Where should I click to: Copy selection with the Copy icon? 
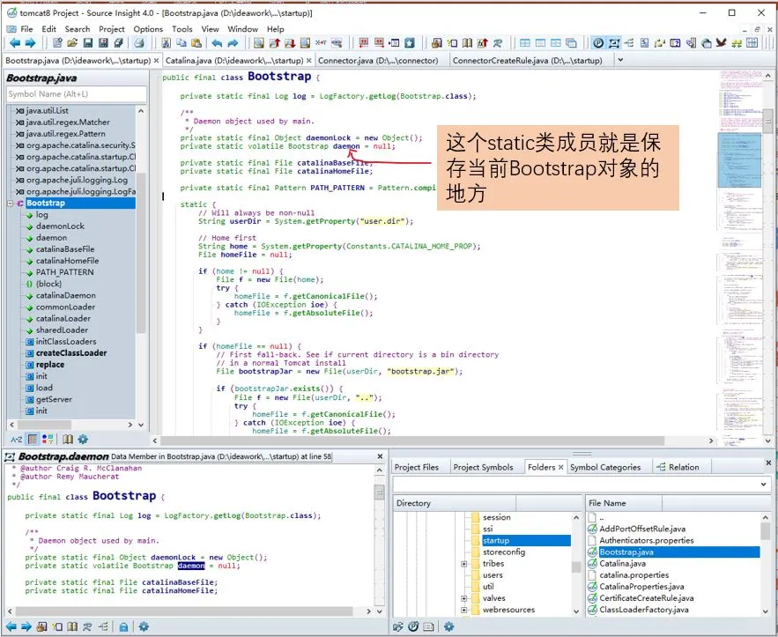point(182,43)
